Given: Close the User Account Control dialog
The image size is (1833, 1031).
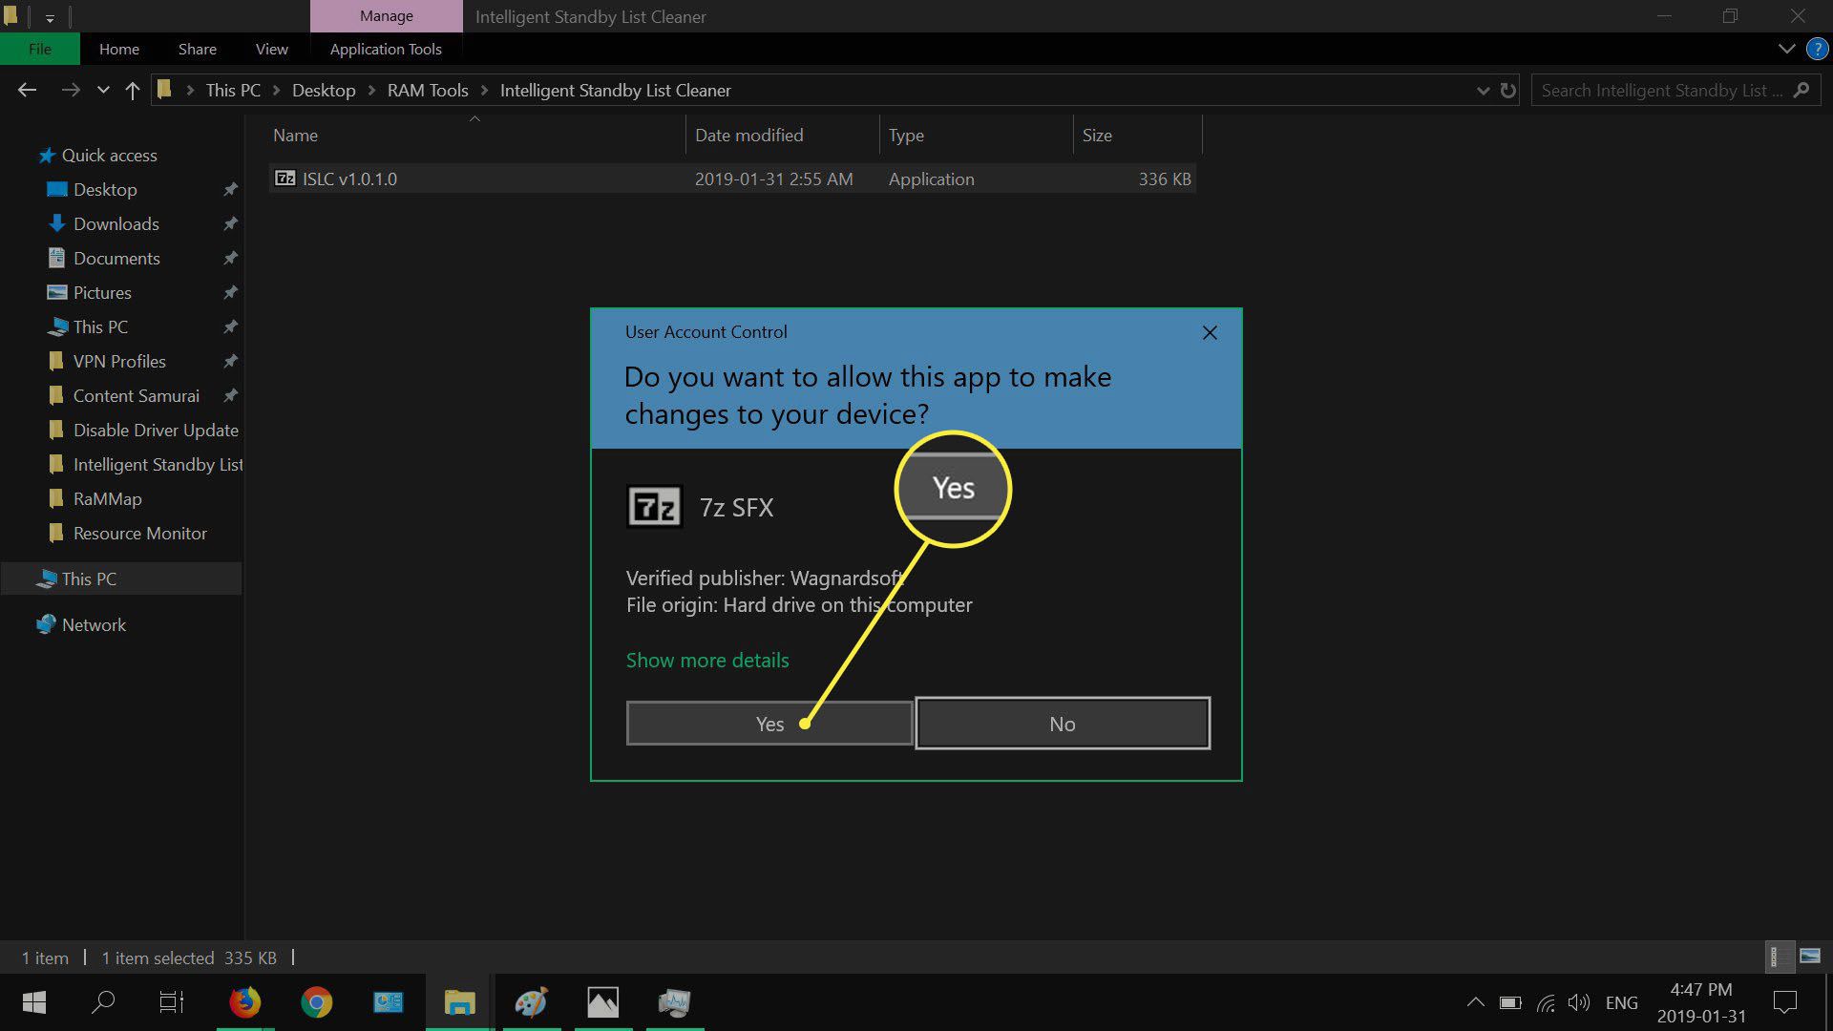Looking at the screenshot, I should [x=1210, y=332].
